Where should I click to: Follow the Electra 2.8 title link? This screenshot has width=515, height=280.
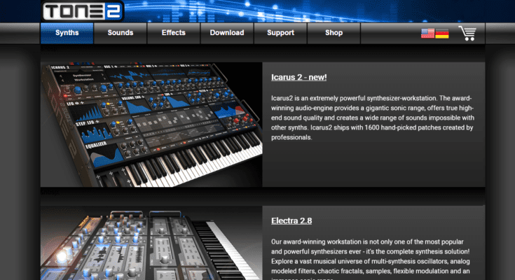point(291,222)
